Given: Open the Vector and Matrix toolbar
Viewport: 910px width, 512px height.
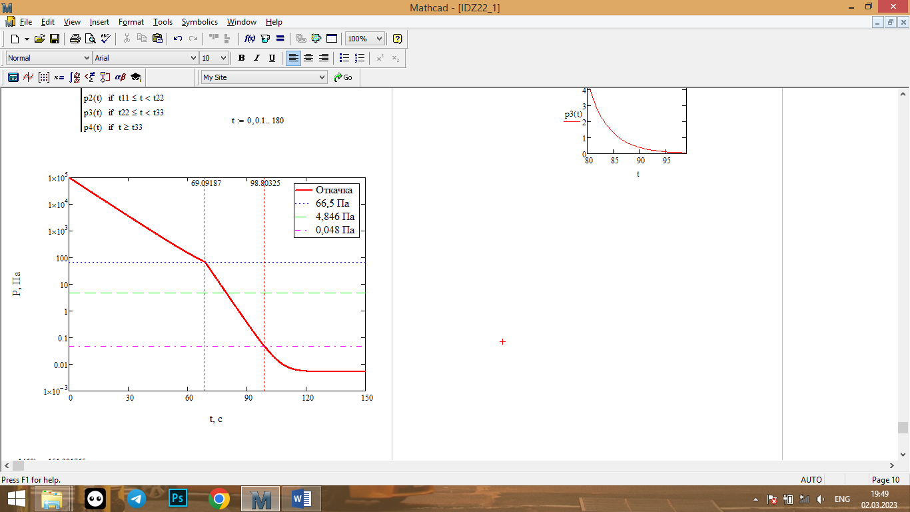Looking at the screenshot, I should tap(44, 77).
